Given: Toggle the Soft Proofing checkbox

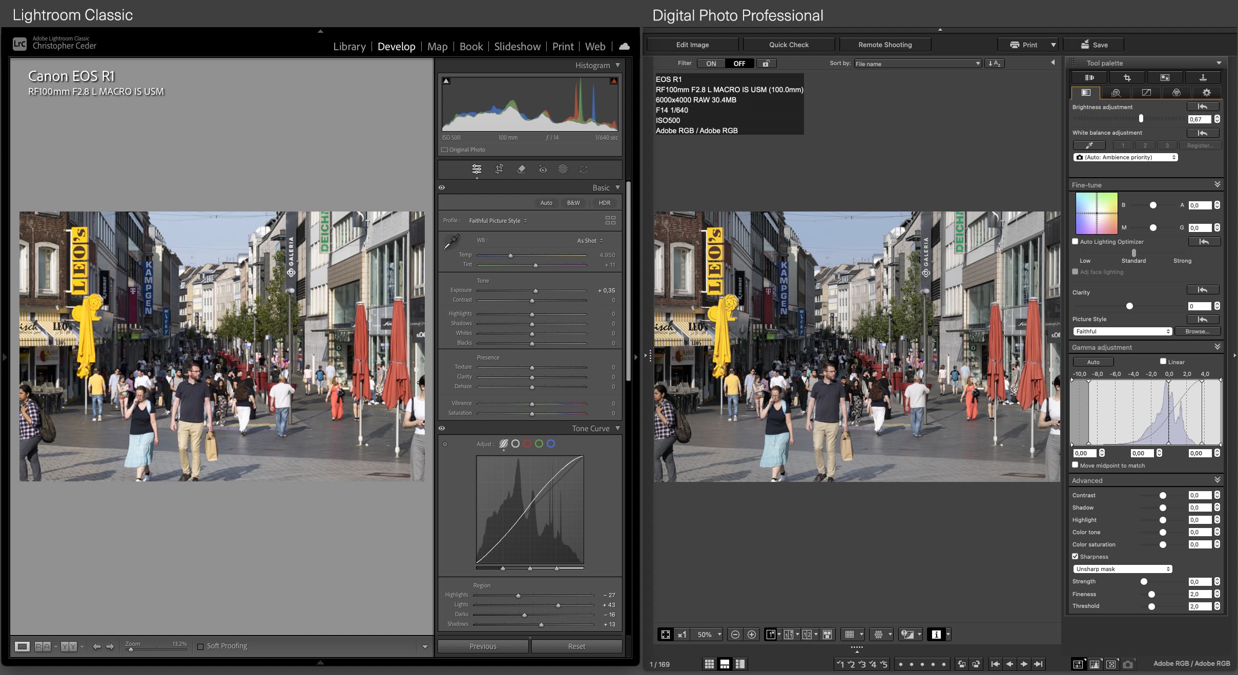Looking at the screenshot, I should 200,646.
